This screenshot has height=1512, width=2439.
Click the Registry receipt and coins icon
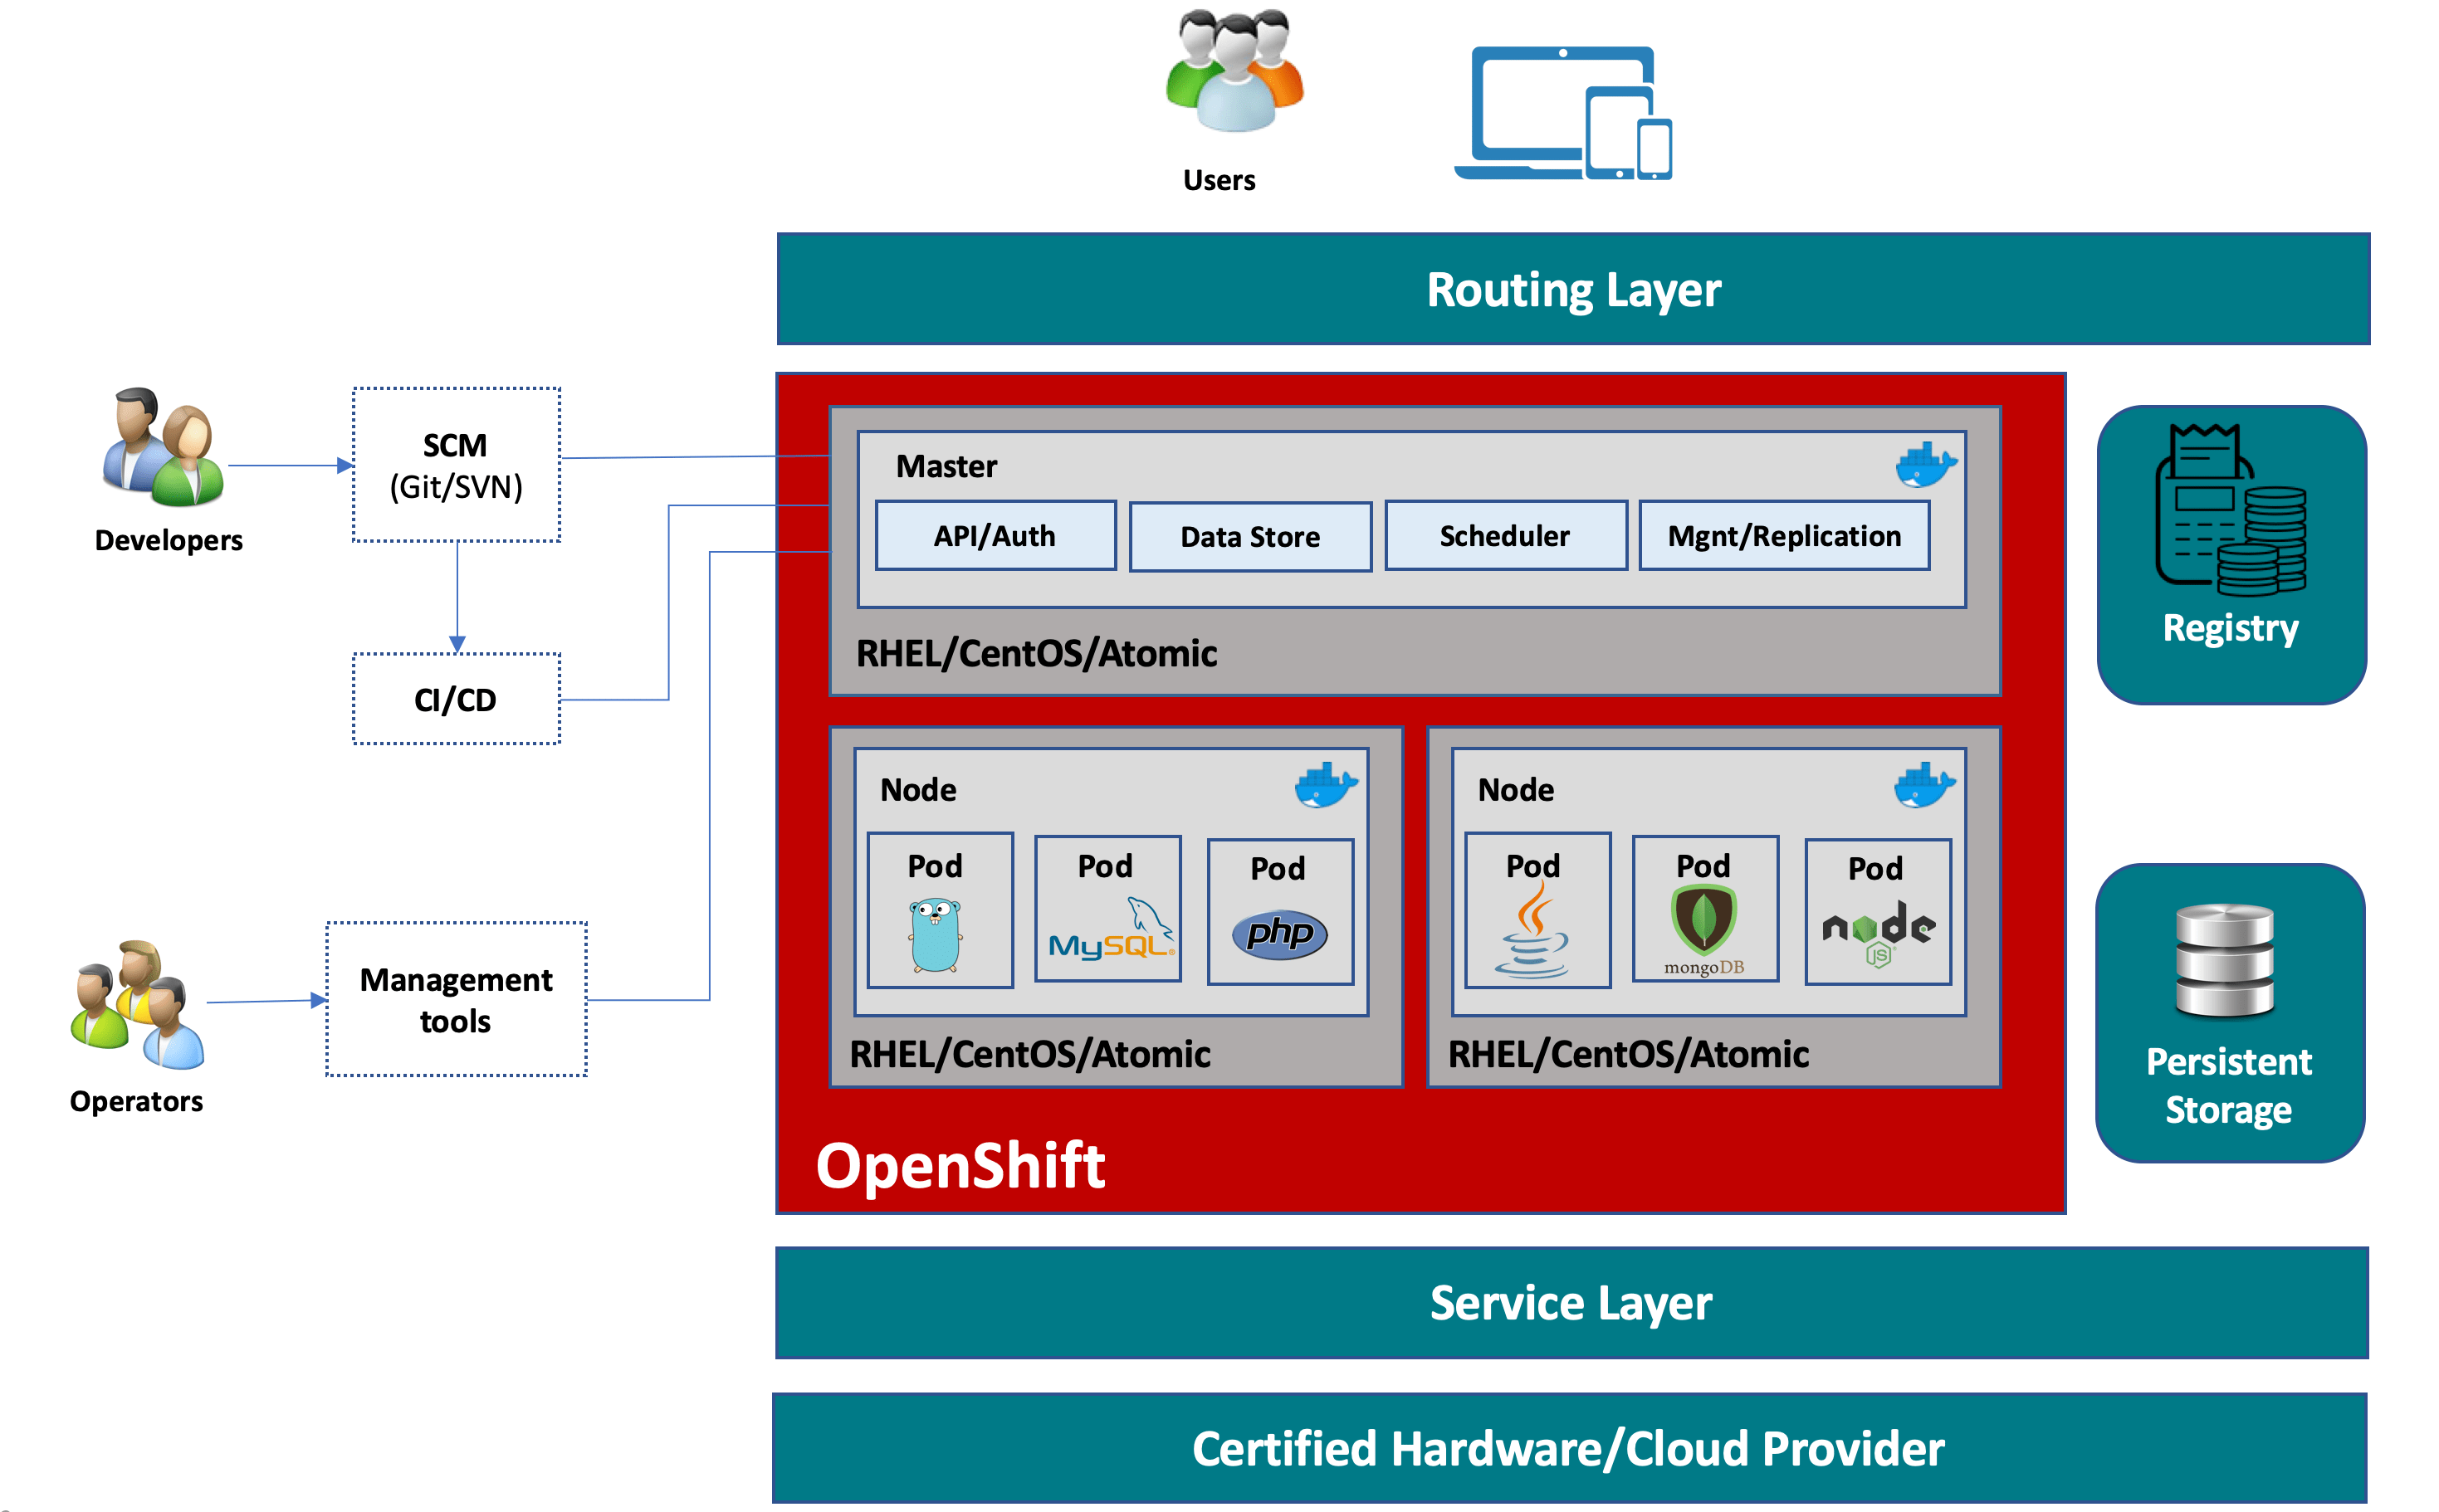(x=2230, y=510)
